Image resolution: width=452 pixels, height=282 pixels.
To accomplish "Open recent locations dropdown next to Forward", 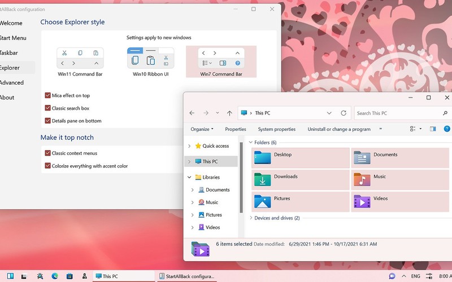I will tap(218, 113).
